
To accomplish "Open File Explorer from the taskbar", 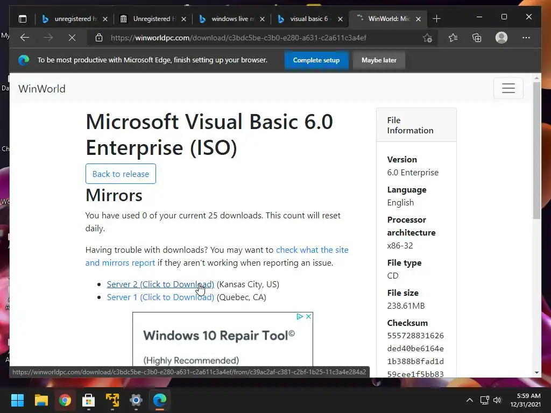I will 41,400.
